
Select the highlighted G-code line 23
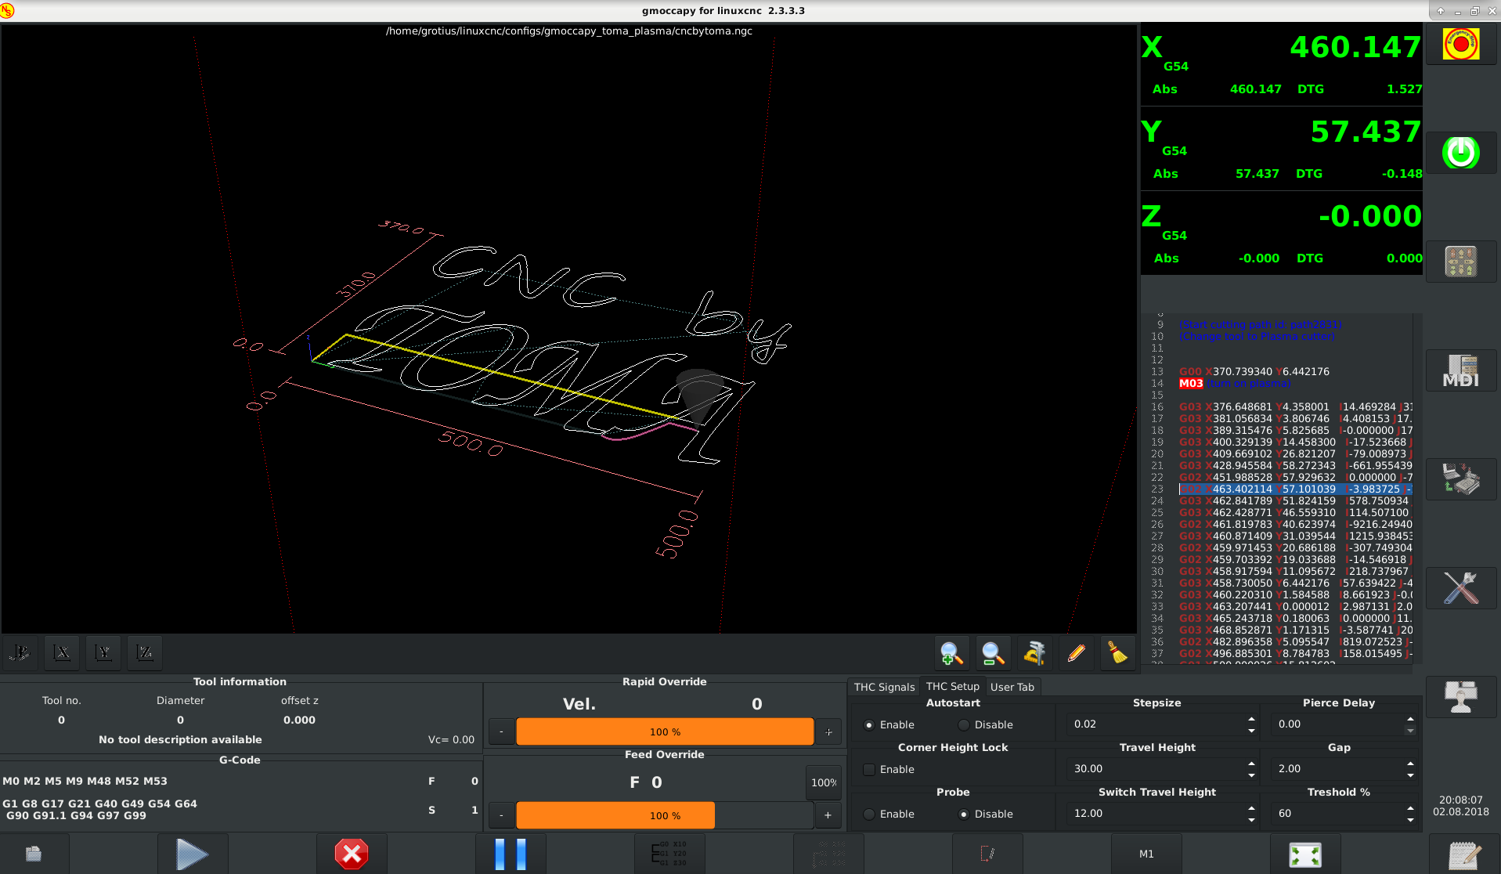click(1295, 489)
